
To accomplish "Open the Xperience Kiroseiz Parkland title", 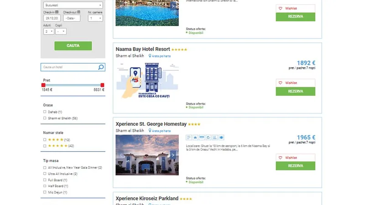I will coord(147,199).
